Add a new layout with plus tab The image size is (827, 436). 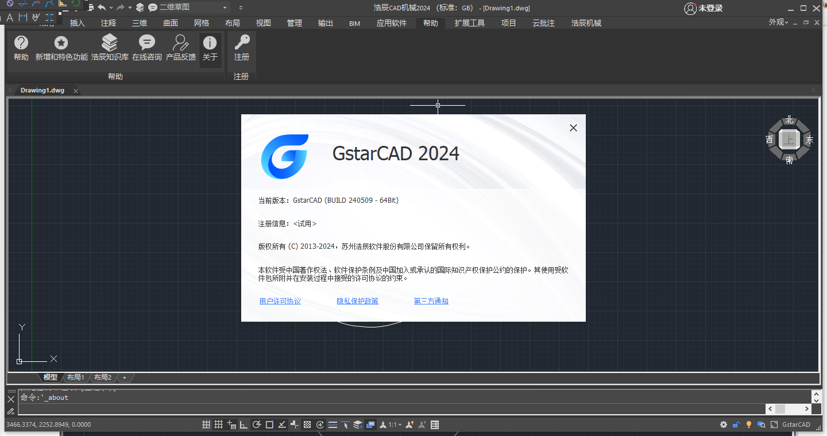125,377
